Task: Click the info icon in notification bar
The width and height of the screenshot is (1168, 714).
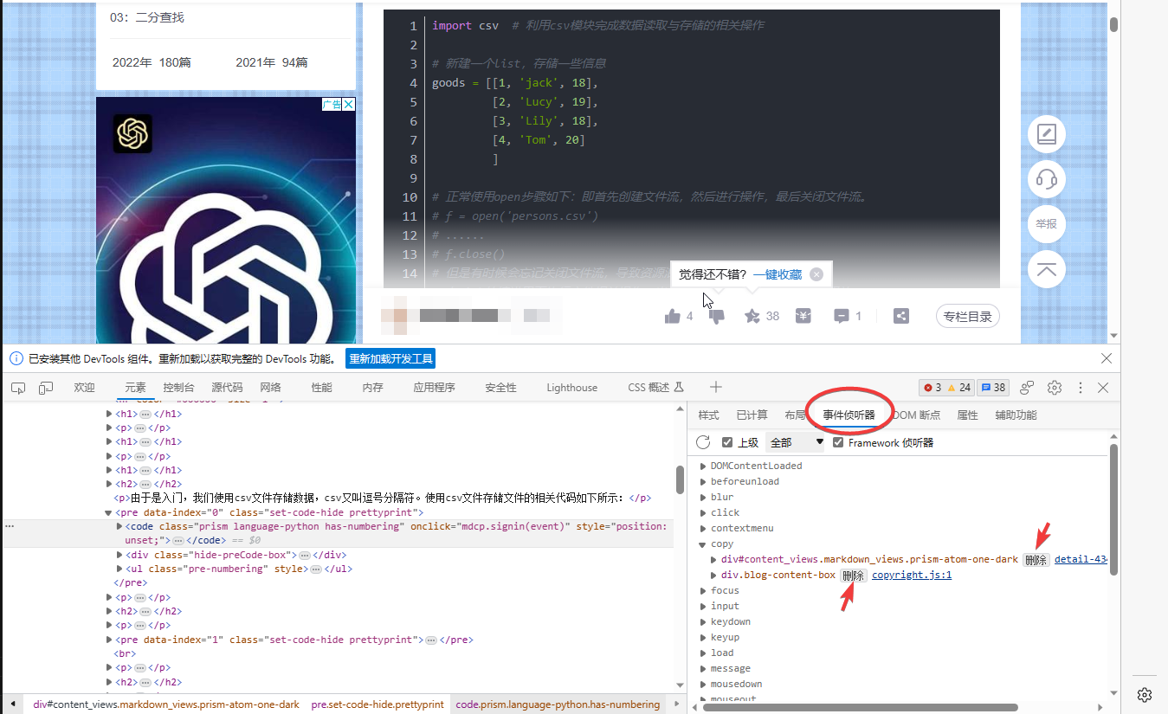Action: tap(16, 358)
